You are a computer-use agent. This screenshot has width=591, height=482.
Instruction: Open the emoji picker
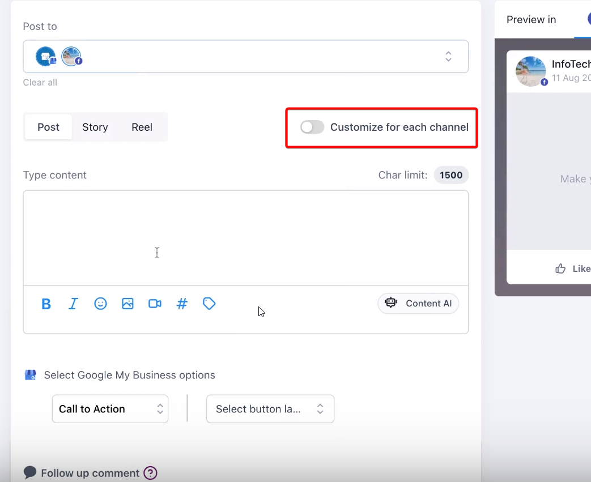100,304
